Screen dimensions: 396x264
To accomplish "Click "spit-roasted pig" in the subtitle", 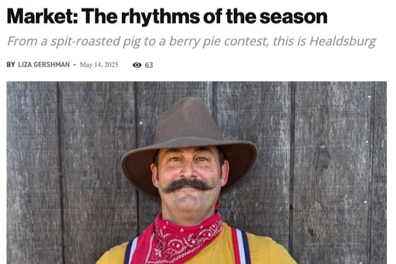I will point(96,42).
